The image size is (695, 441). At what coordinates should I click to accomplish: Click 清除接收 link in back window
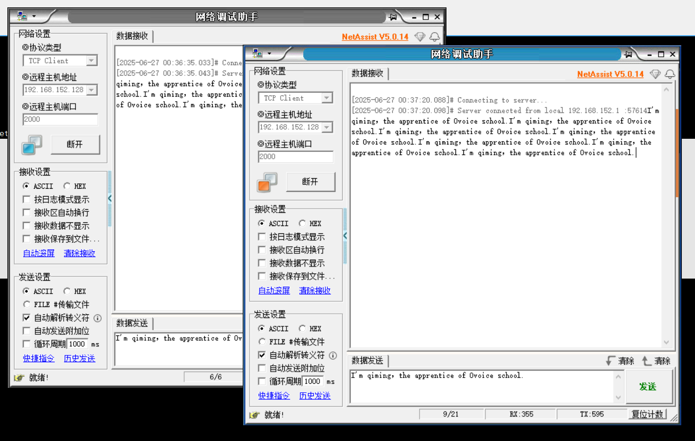click(80, 253)
